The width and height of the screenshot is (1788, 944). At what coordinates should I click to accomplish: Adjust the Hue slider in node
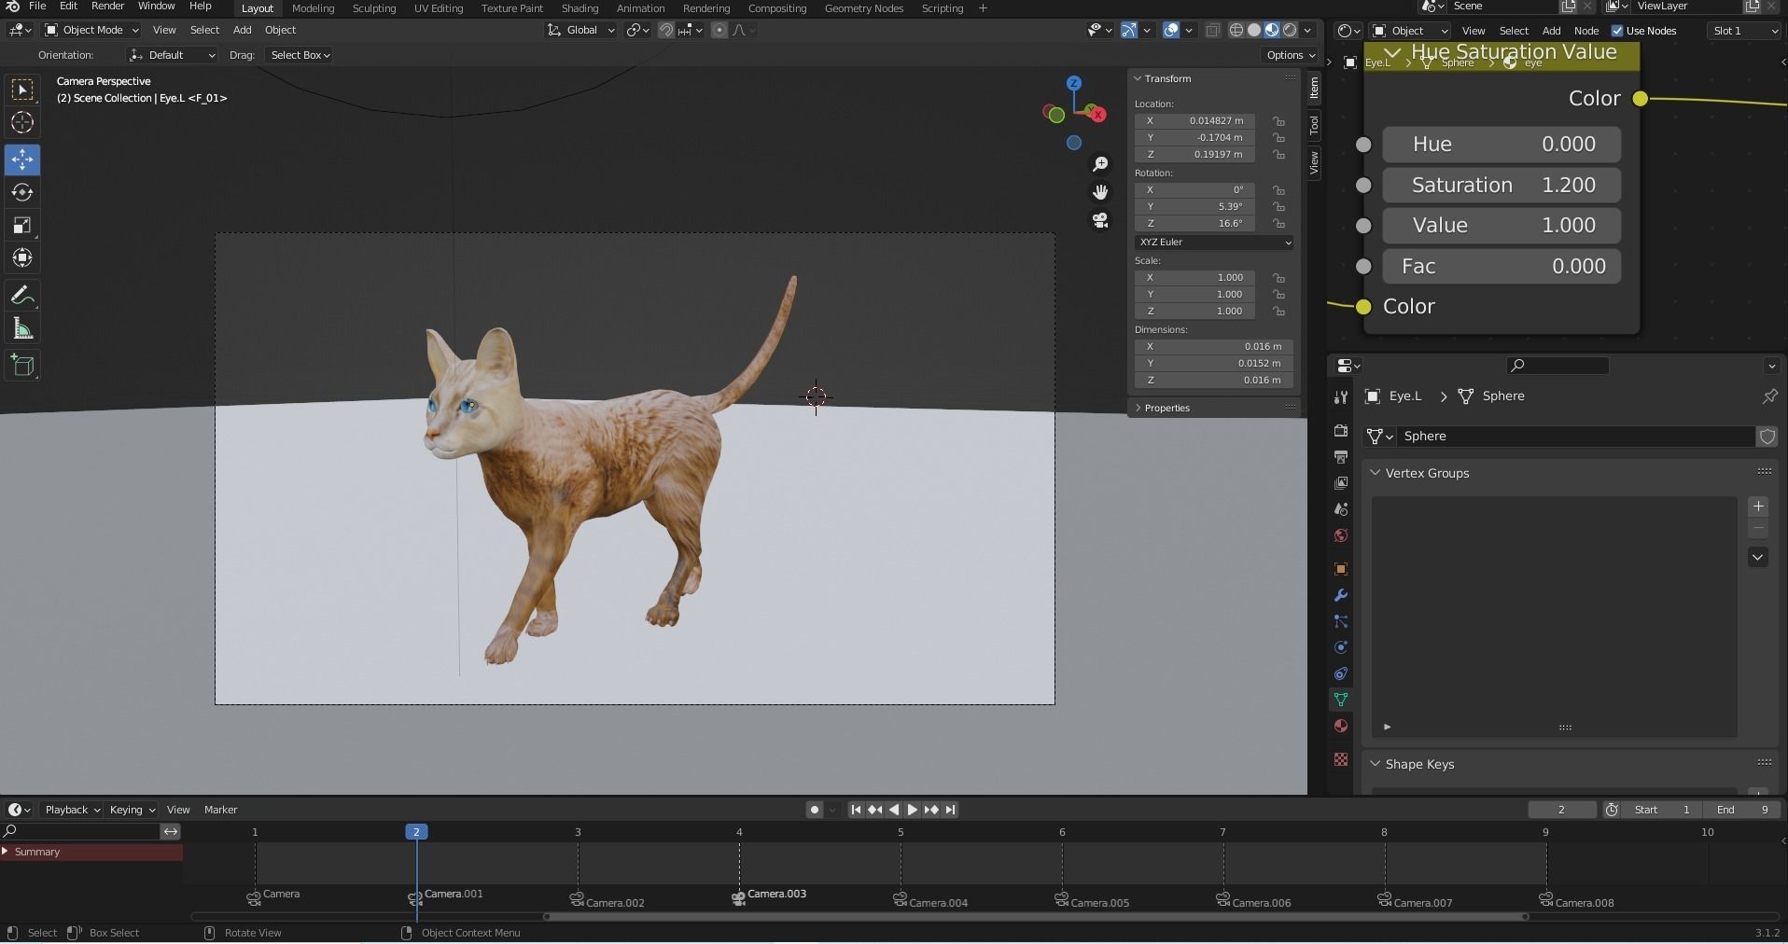(1502, 145)
